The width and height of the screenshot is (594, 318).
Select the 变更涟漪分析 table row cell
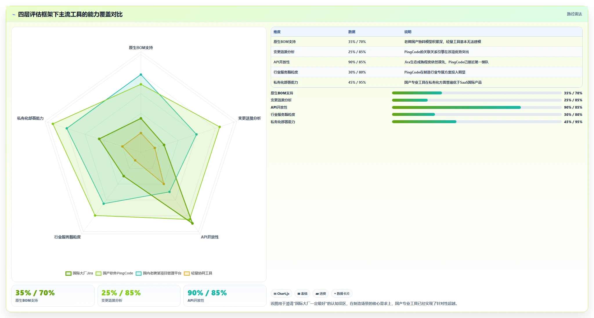[x=284, y=52]
